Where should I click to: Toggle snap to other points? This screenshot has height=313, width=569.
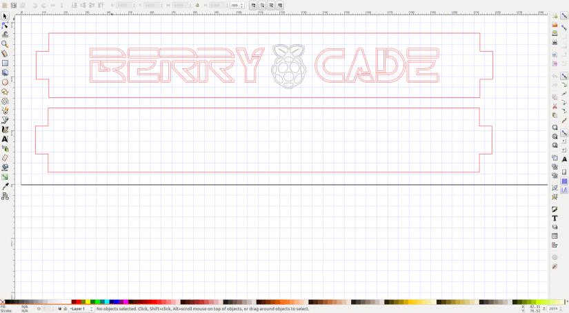coord(564,133)
